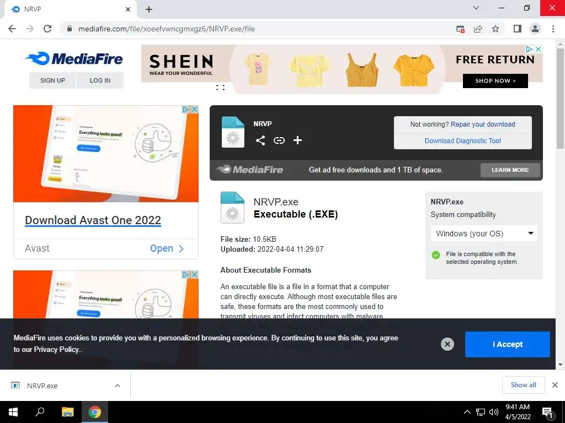The width and height of the screenshot is (565, 423).
Task: Open the volume control in tray
Action: [494, 412]
